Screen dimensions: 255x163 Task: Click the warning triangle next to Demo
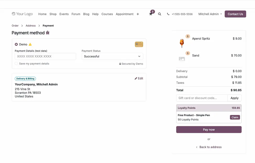(x=30, y=44)
